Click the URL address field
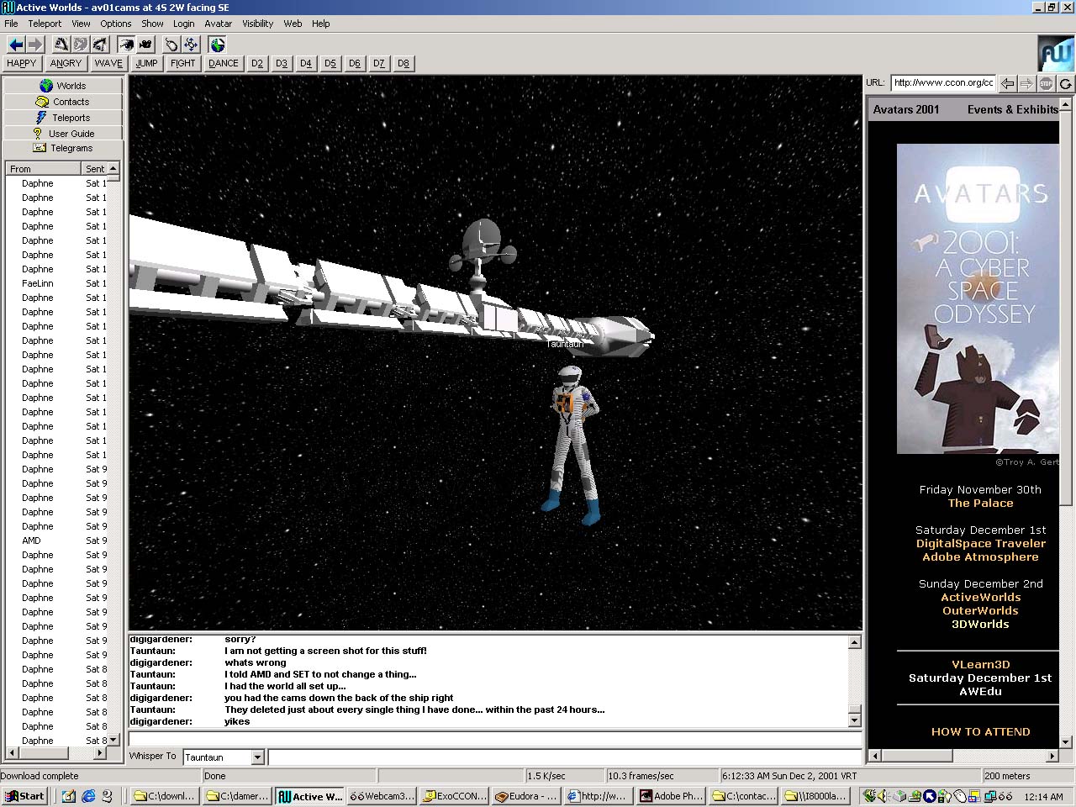The width and height of the screenshot is (1076, 807). (943, 82)
